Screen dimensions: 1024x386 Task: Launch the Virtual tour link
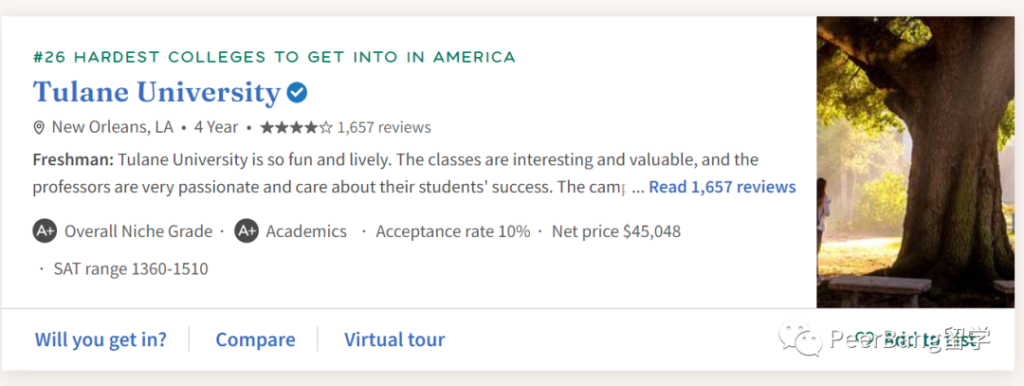[394, 340]
